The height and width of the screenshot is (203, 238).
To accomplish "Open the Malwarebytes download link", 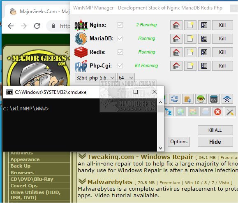I will coord(110,182).
